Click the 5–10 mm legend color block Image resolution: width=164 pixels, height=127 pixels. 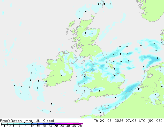click(x=28, y=124)
